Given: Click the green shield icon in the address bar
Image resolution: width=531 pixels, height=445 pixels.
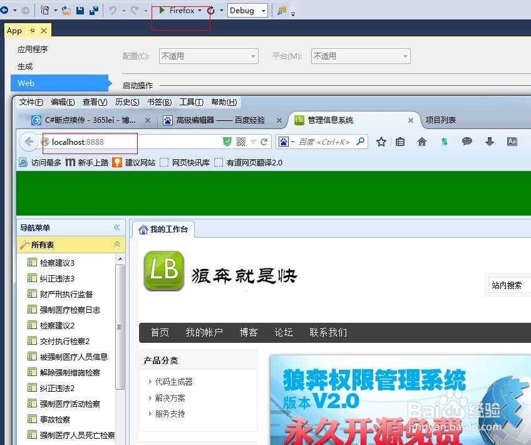Looking at the screenshot, I should tap(227, 142).
